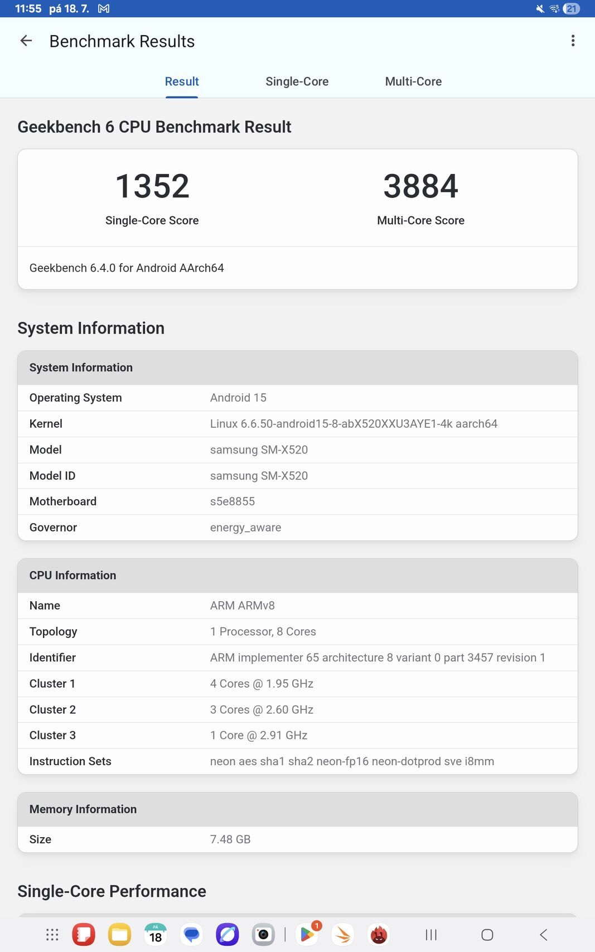Tap the battery level indicator

coord(572,8)
